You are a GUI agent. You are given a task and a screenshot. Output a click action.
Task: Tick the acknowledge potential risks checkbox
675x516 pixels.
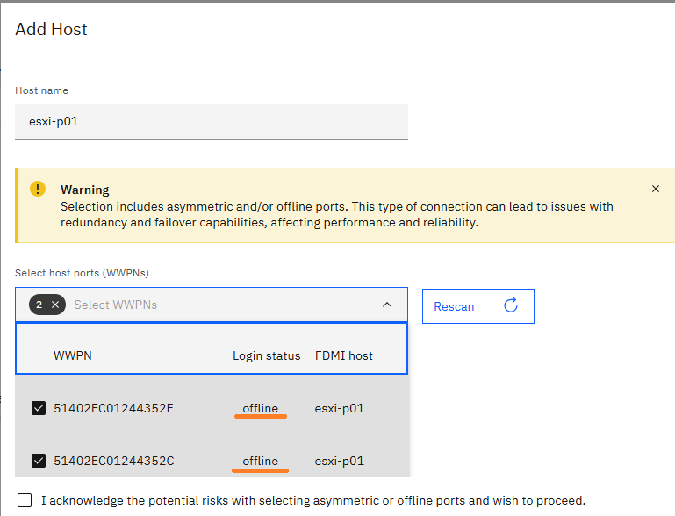[23, 500]
